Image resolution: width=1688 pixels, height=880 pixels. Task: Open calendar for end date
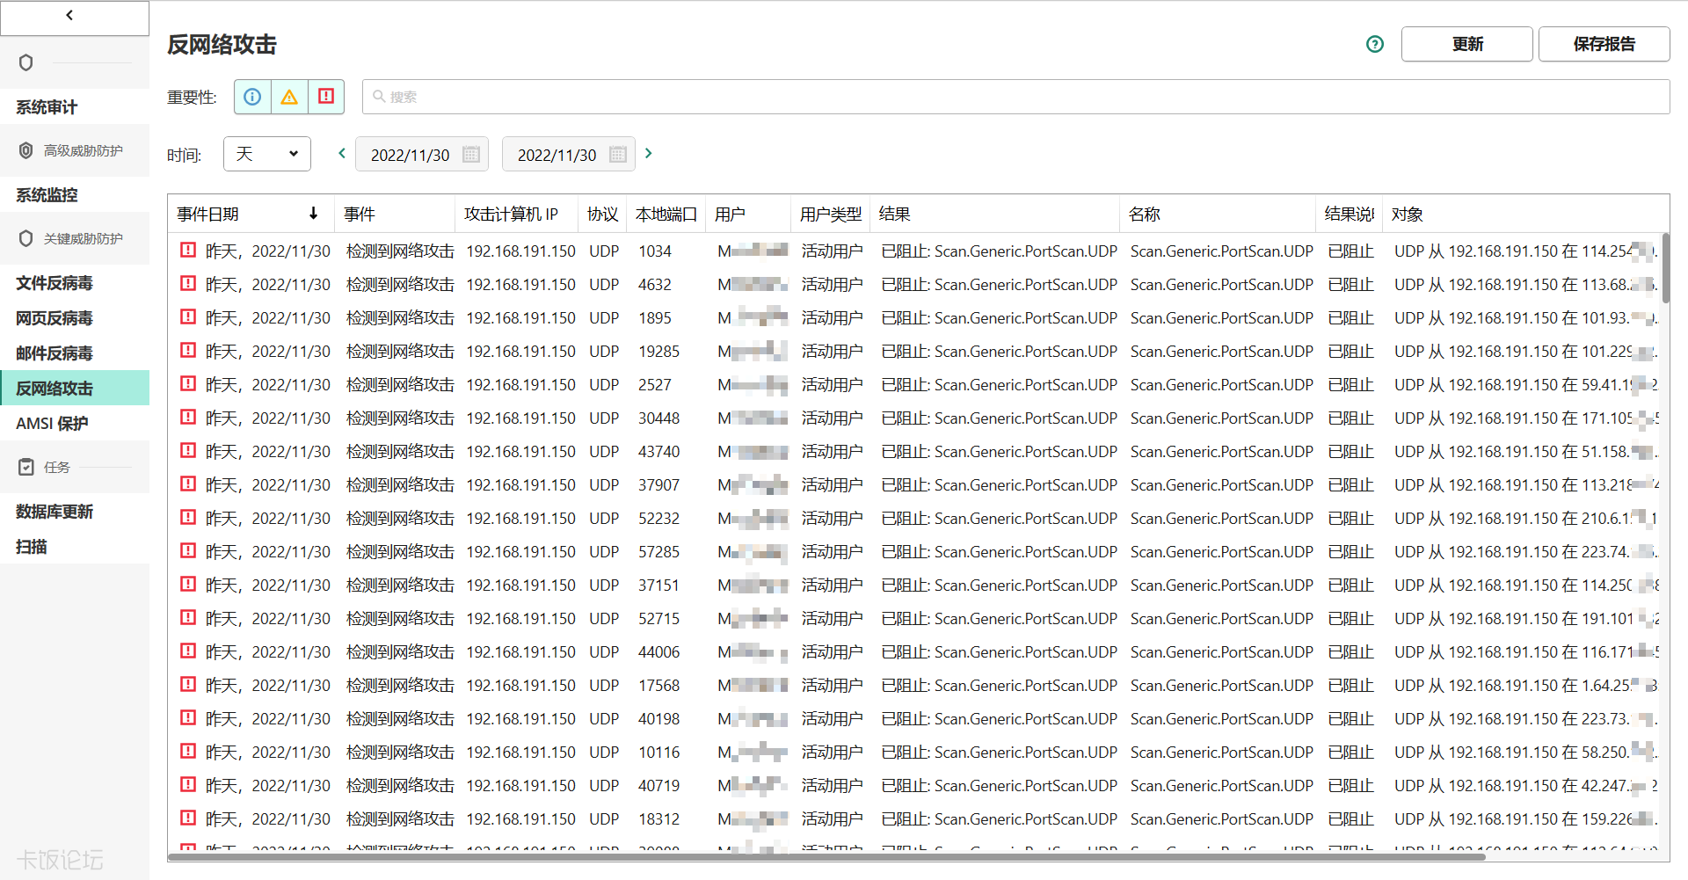point(618,155)
